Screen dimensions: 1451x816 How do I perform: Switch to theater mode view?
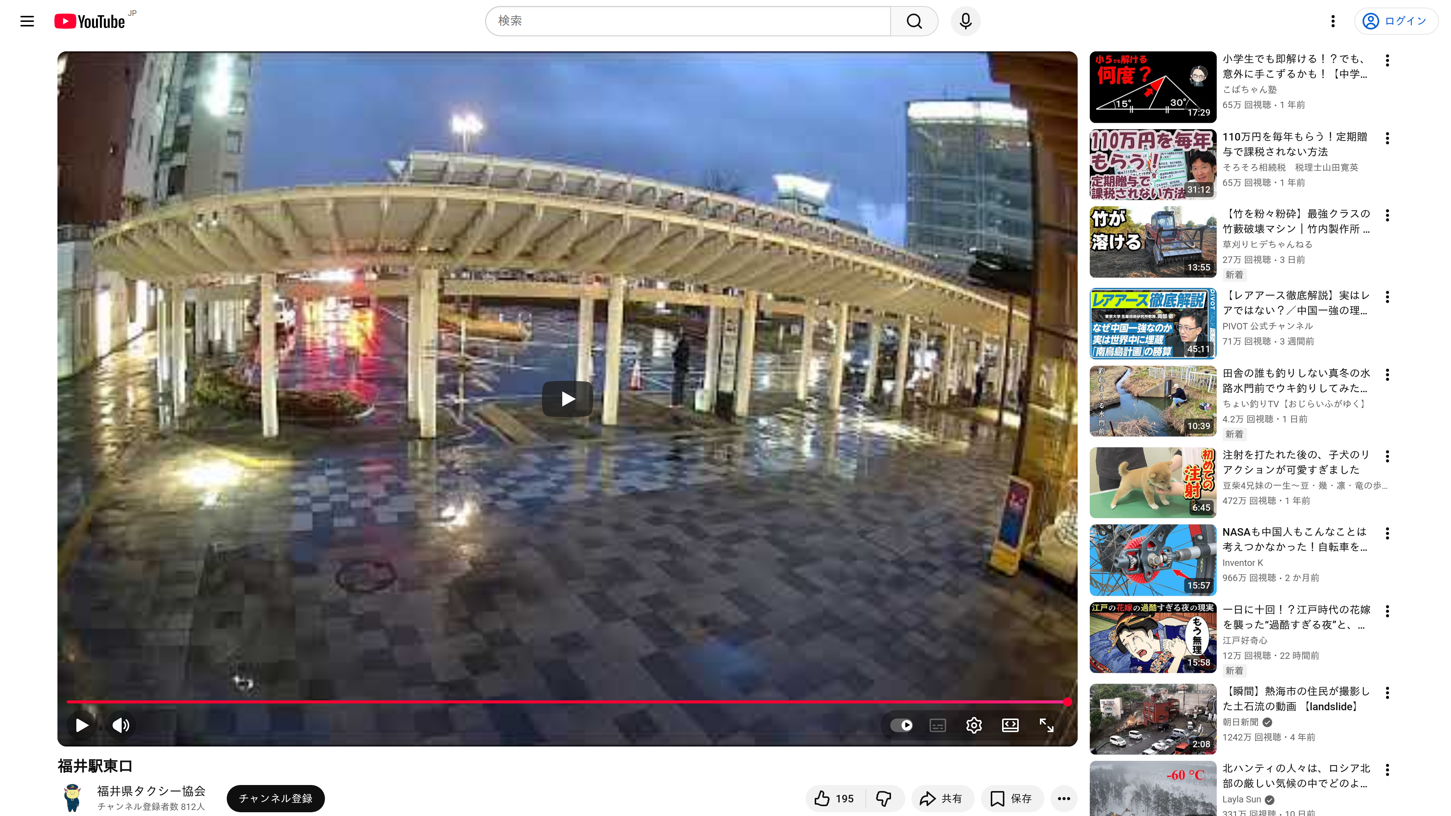(x=1010, y=725)
